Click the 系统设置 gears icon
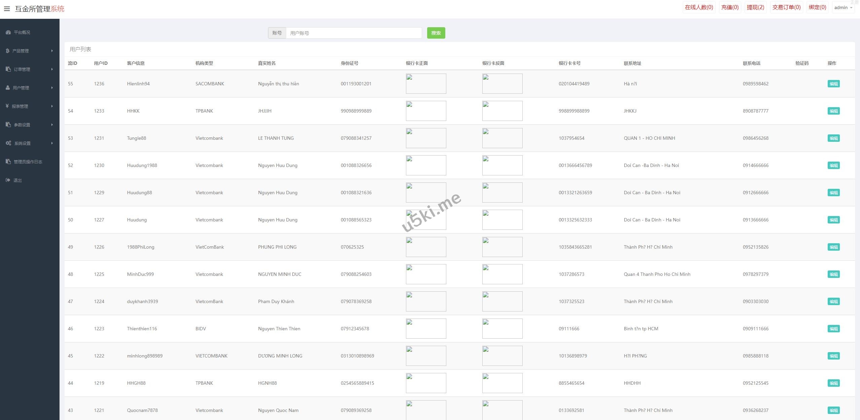 pos(8,143)
